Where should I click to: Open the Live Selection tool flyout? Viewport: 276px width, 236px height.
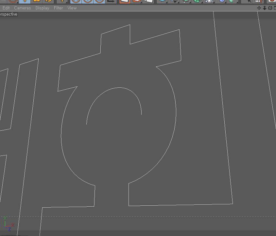(x=13, y=1)
